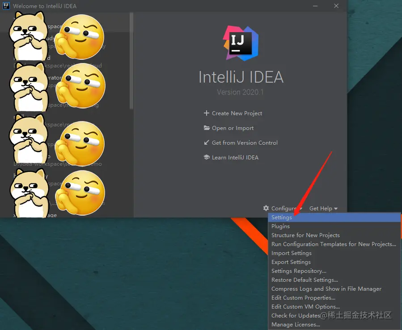Open Run Configuration Templates for New Projects
This screenshot has height=330, width=402.
tap(334, 244)
